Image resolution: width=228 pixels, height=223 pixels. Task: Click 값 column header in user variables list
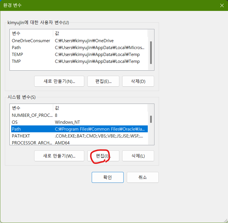(x=100, y=33)
